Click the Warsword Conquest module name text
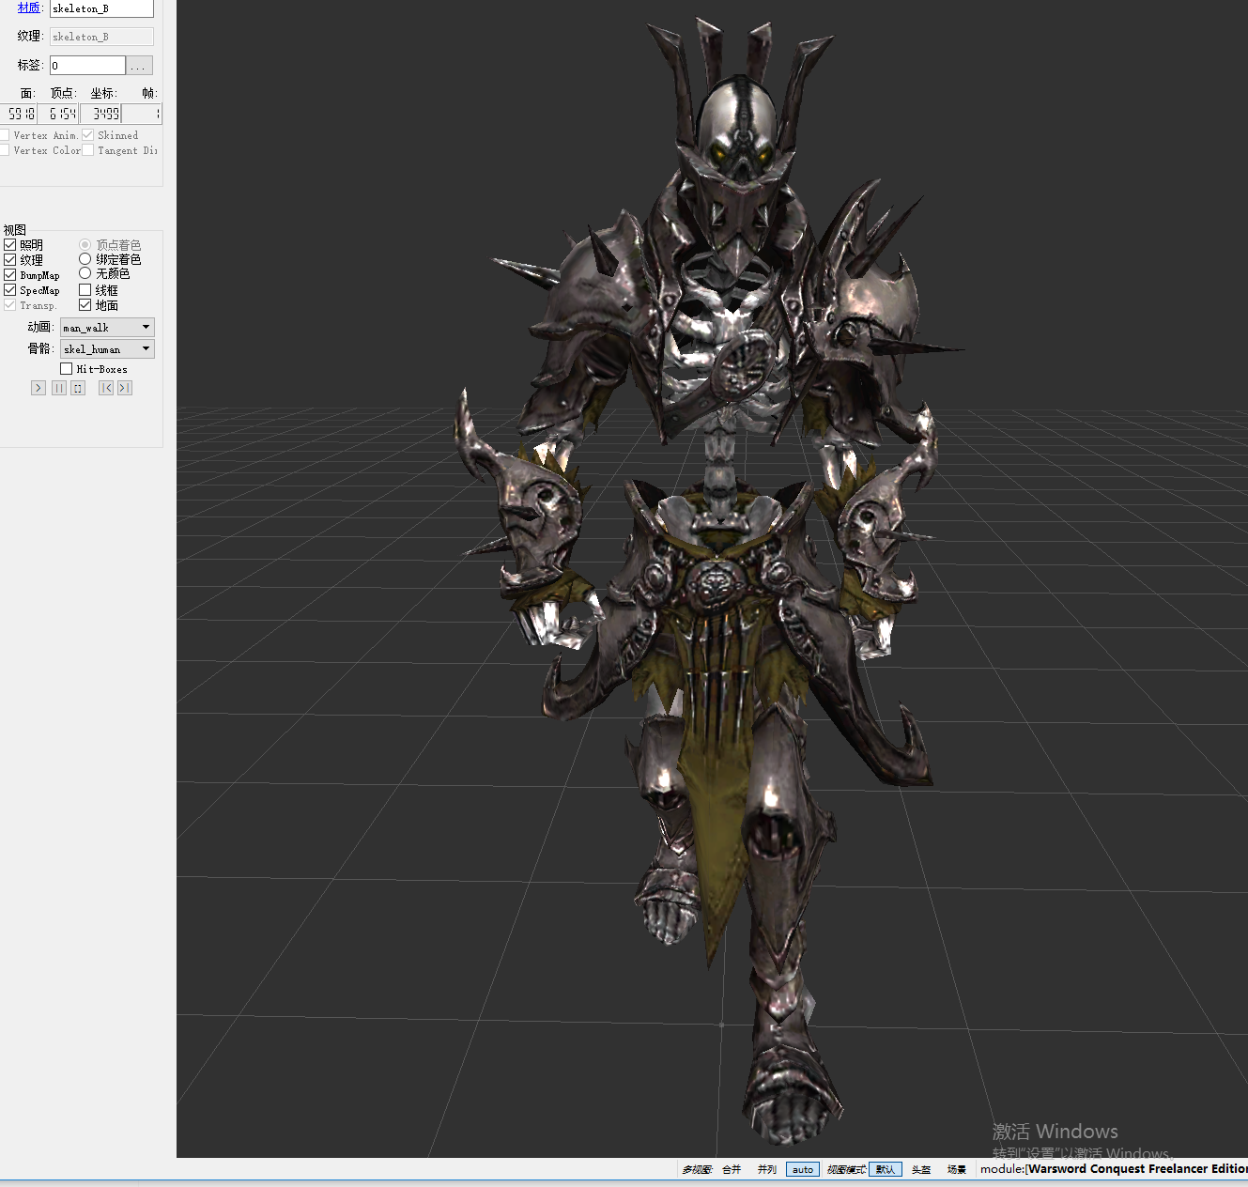Screen dimensions: 1248x1187 (x=1137, y=1169)
